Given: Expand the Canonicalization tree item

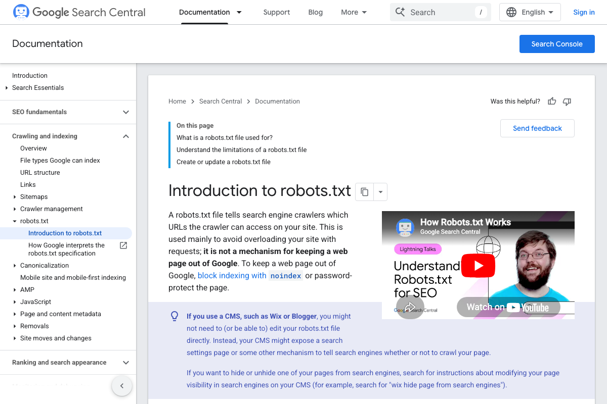Looking at the screenshot, I should (15, 266).
